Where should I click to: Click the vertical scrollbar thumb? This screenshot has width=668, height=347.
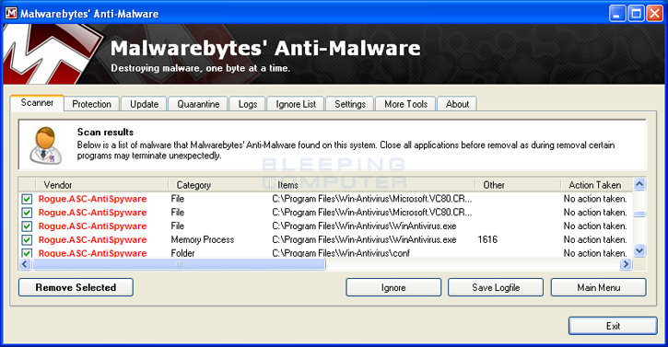coord(639,214)
